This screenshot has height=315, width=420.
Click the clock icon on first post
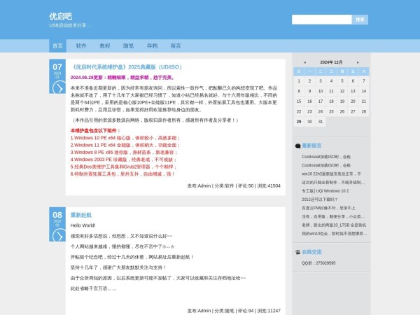coord(57,87)
